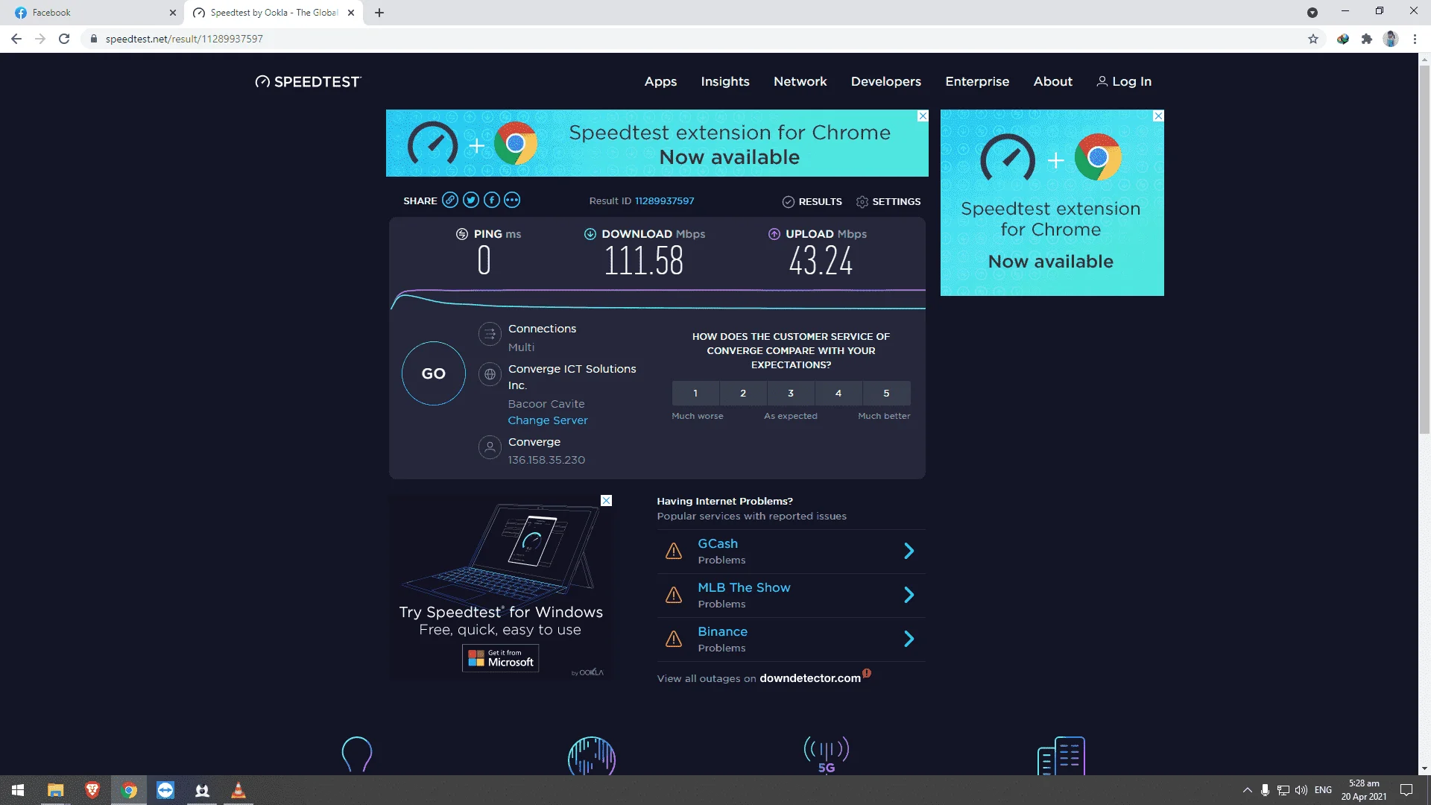The image size is (1431, 805).
Task: Close the Speedtest for Windows ad
Action: coord(607,501)
